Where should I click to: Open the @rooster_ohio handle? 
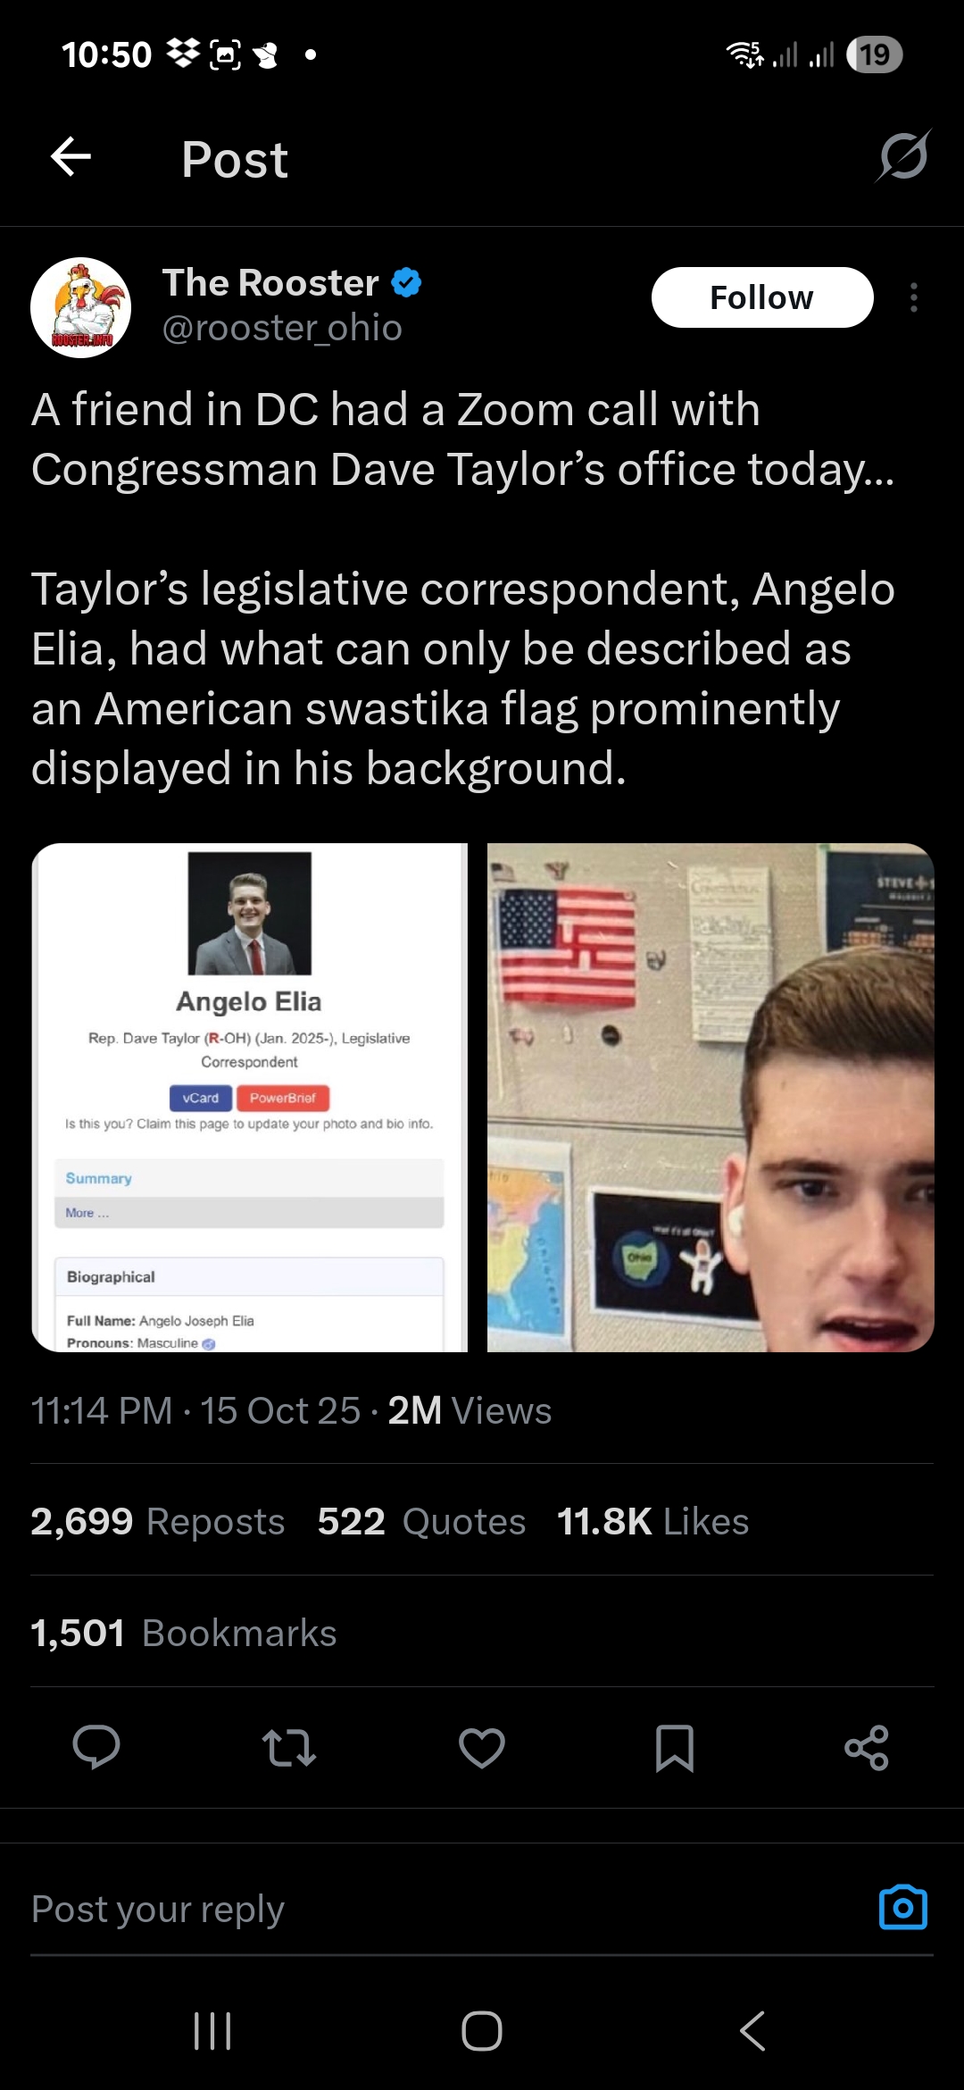[282, 328]
